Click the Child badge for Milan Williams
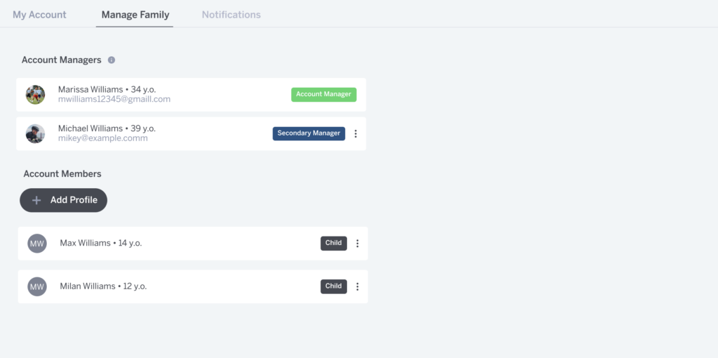Viewport: 718px width, 358px height. click(x=334, y=286)
